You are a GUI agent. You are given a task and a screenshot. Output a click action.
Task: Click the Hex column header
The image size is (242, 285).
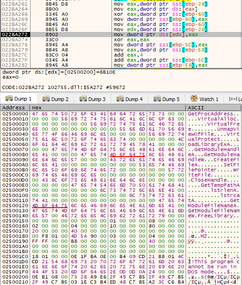point(108,108)
